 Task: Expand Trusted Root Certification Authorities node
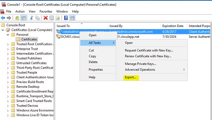click(x=8, y=44)
